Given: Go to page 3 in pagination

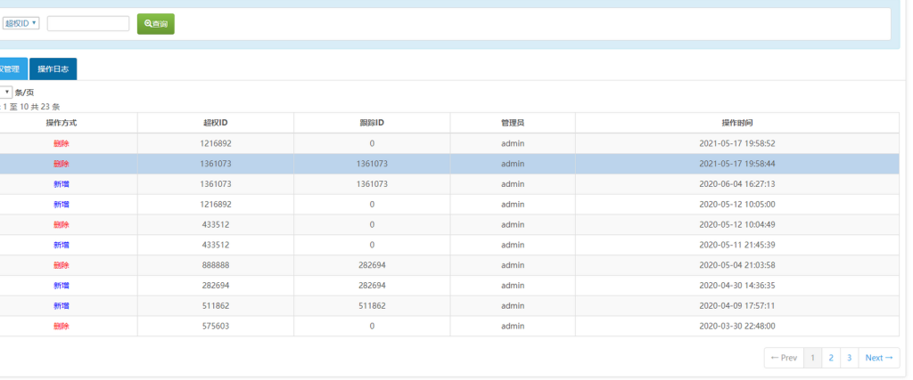Looking at the screenshot, I should 849,358.
